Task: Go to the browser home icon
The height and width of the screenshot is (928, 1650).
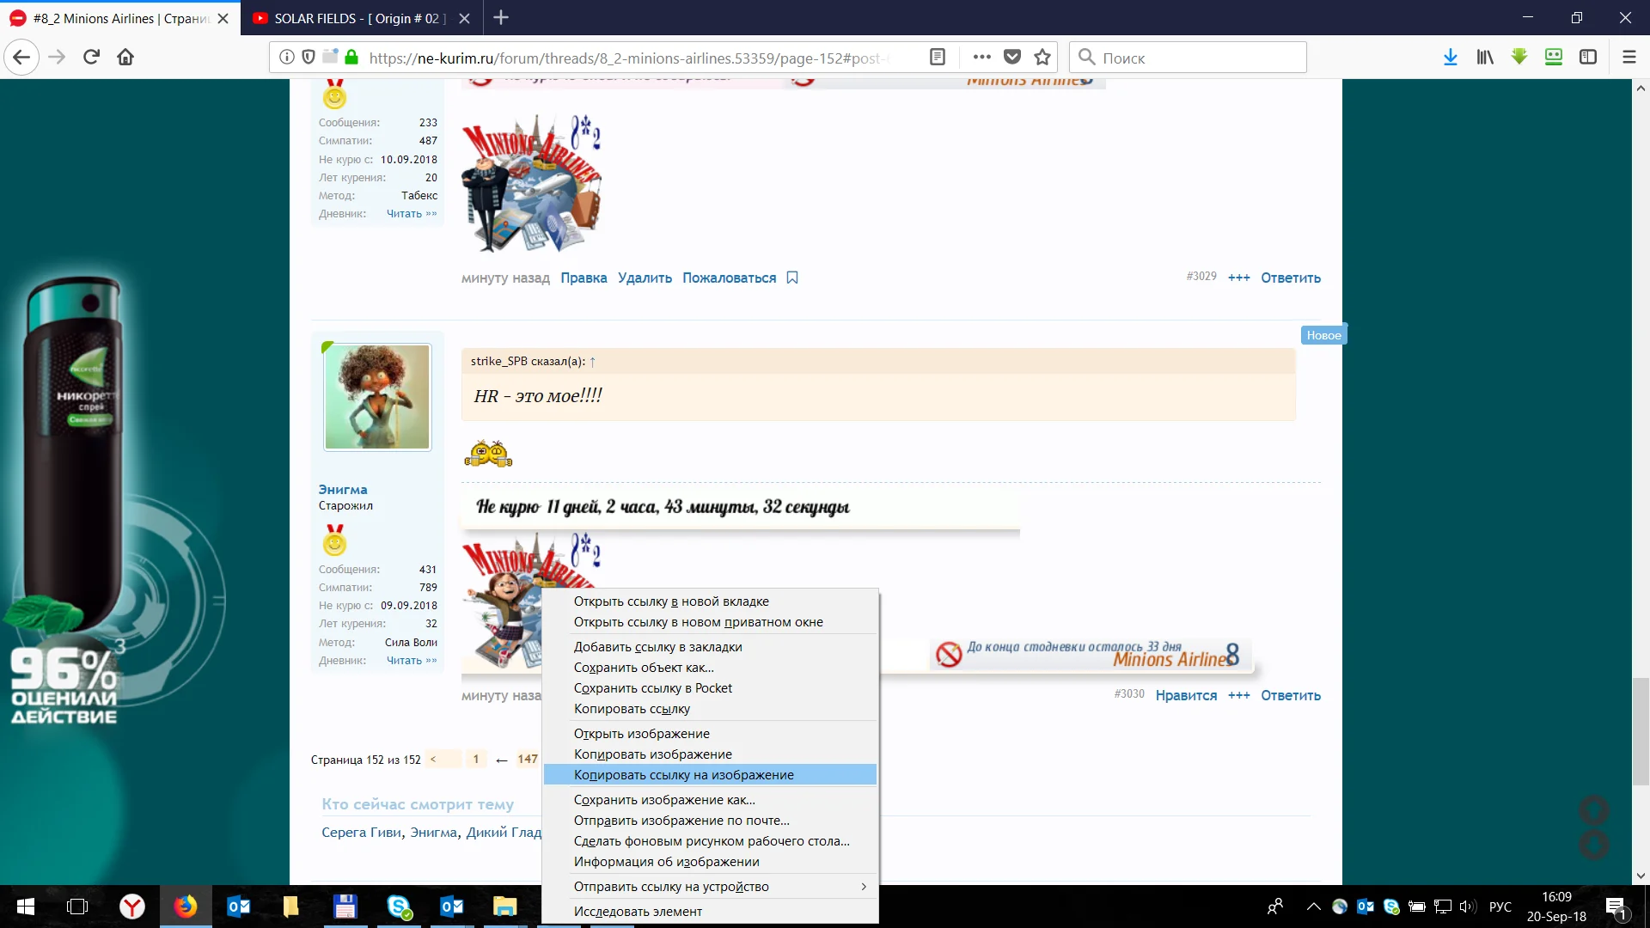Action: (125, 58)
